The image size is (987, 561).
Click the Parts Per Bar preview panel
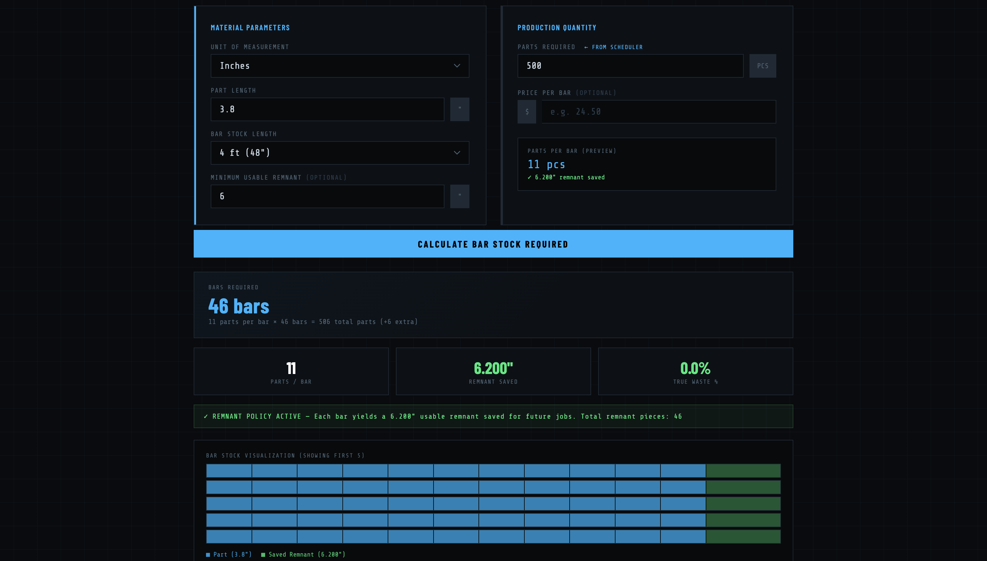pyautogui.click(x=647, y=164)
